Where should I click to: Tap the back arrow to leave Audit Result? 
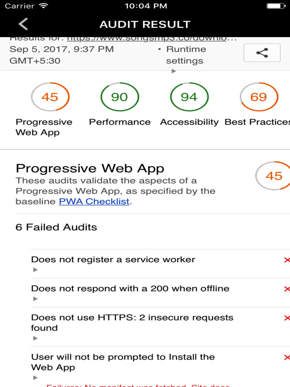(x=22, y=24)
